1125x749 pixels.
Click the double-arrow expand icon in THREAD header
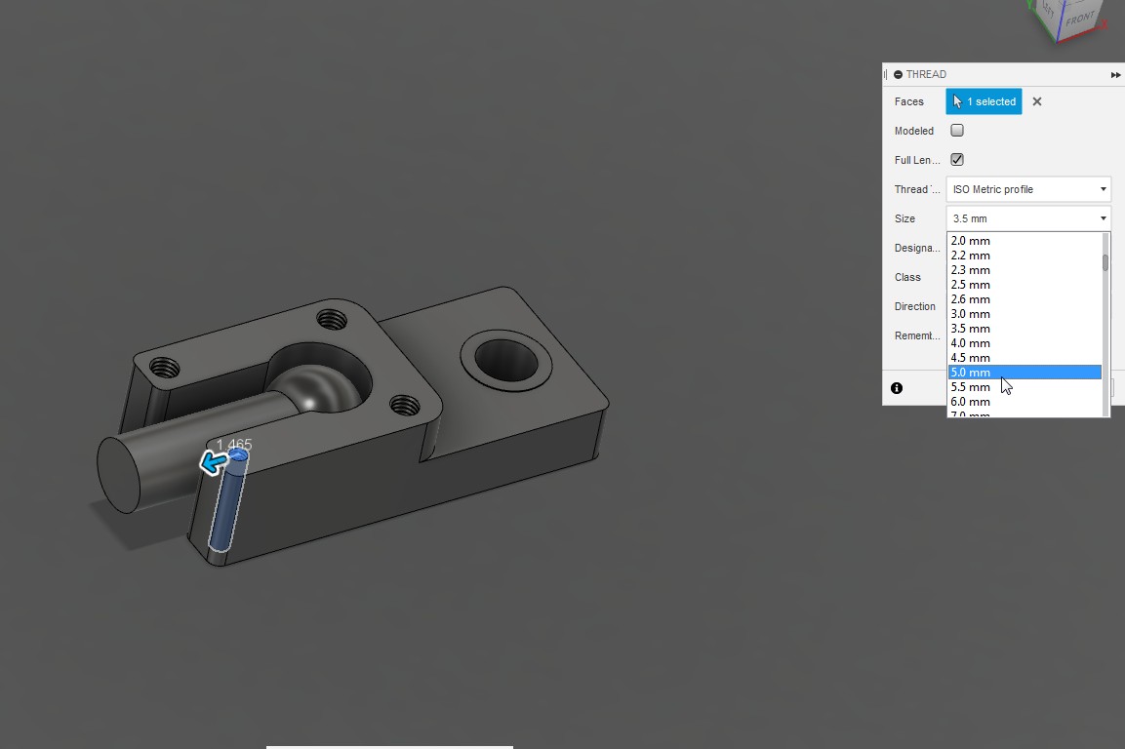1115,75
